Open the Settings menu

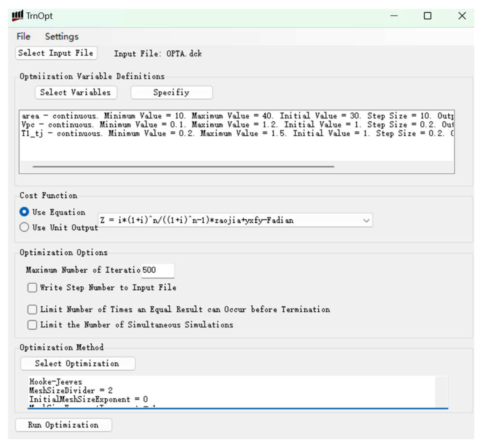(62, 36)
